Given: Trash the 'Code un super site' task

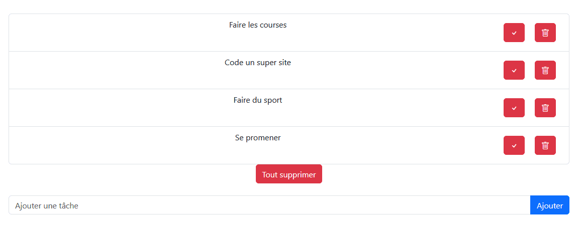Looking at the screenshot, I should pyautogui.click(x=545, y=70).
